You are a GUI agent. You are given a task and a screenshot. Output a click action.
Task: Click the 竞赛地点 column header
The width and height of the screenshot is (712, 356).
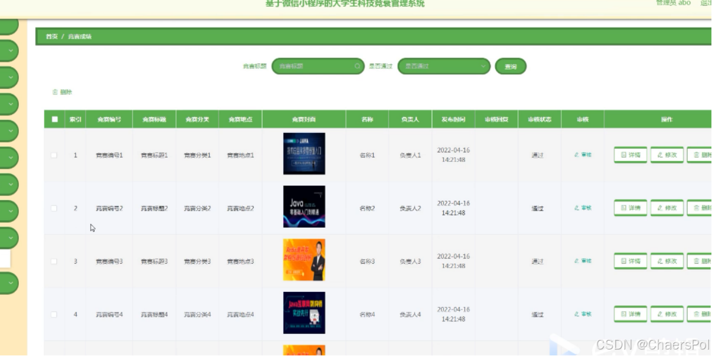[240, 119]
